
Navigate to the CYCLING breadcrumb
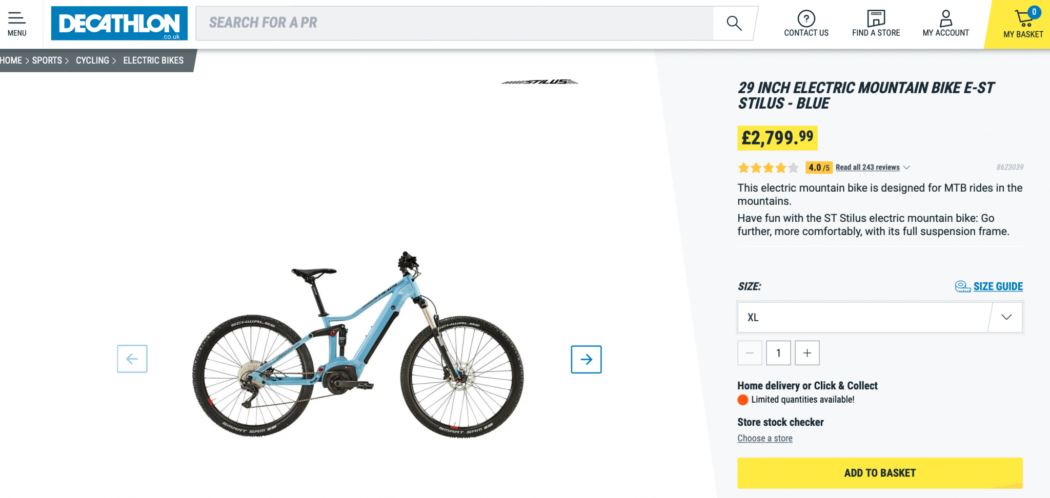92,60
